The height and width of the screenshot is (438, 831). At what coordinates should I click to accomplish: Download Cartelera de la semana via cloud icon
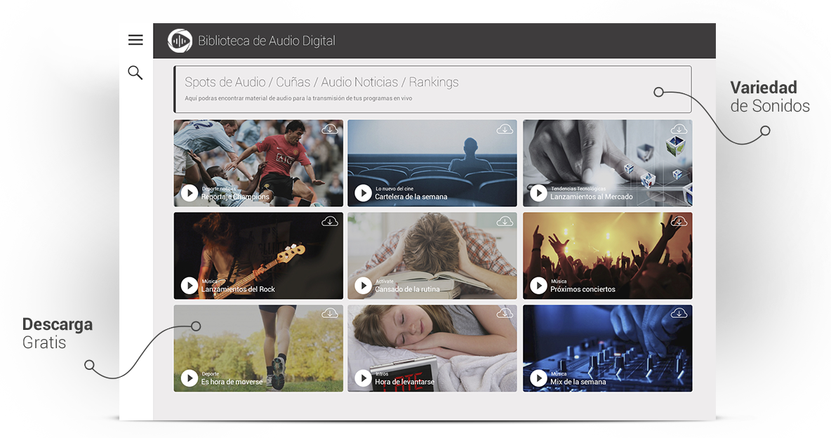click(x=505, y=129)
